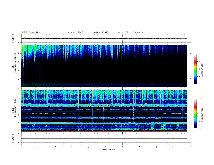214x165 pixels.
Task: Click the "4" tick on ch.1 frequency axis
Action: [19, 70]
